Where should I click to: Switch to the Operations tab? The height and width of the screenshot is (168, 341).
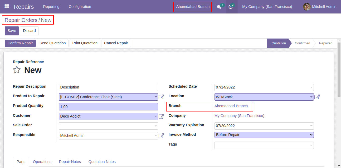click(42, 162)
